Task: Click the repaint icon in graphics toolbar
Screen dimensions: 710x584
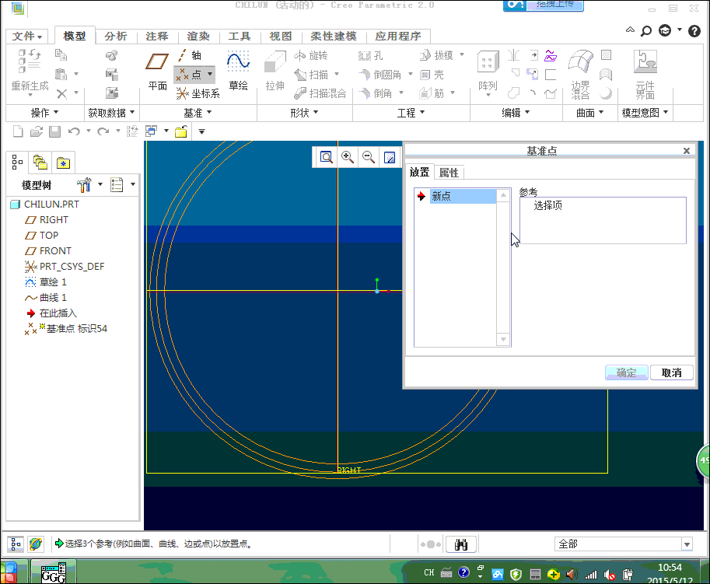Action: 390,157
